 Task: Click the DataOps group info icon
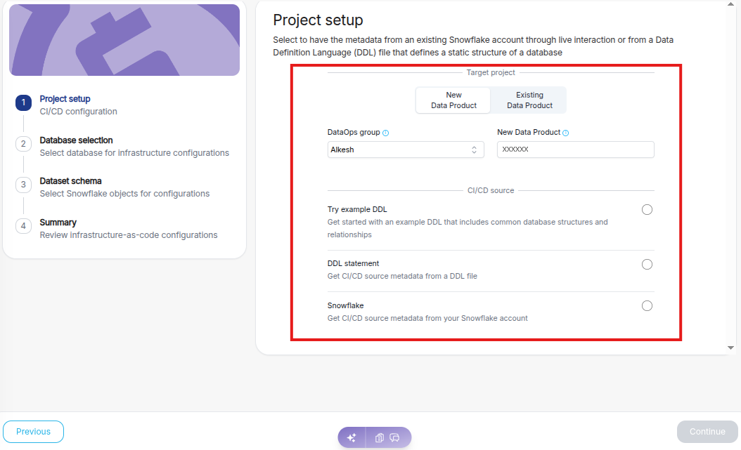point(386,133)
